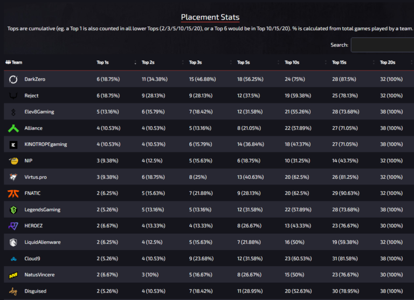Click inside the Search input field
Screen dimensions: 414x300
[382, 45]
